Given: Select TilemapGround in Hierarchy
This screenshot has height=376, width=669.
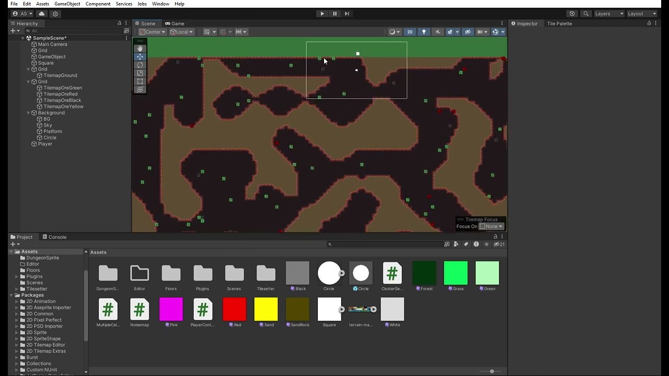Looking at the screenshot, I should click(x=60, y=75).
